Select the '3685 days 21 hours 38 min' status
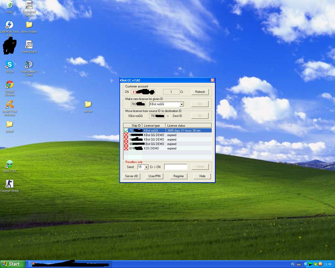Image resolution: width=335 pixels, height=268 pixels. (184, 130)
